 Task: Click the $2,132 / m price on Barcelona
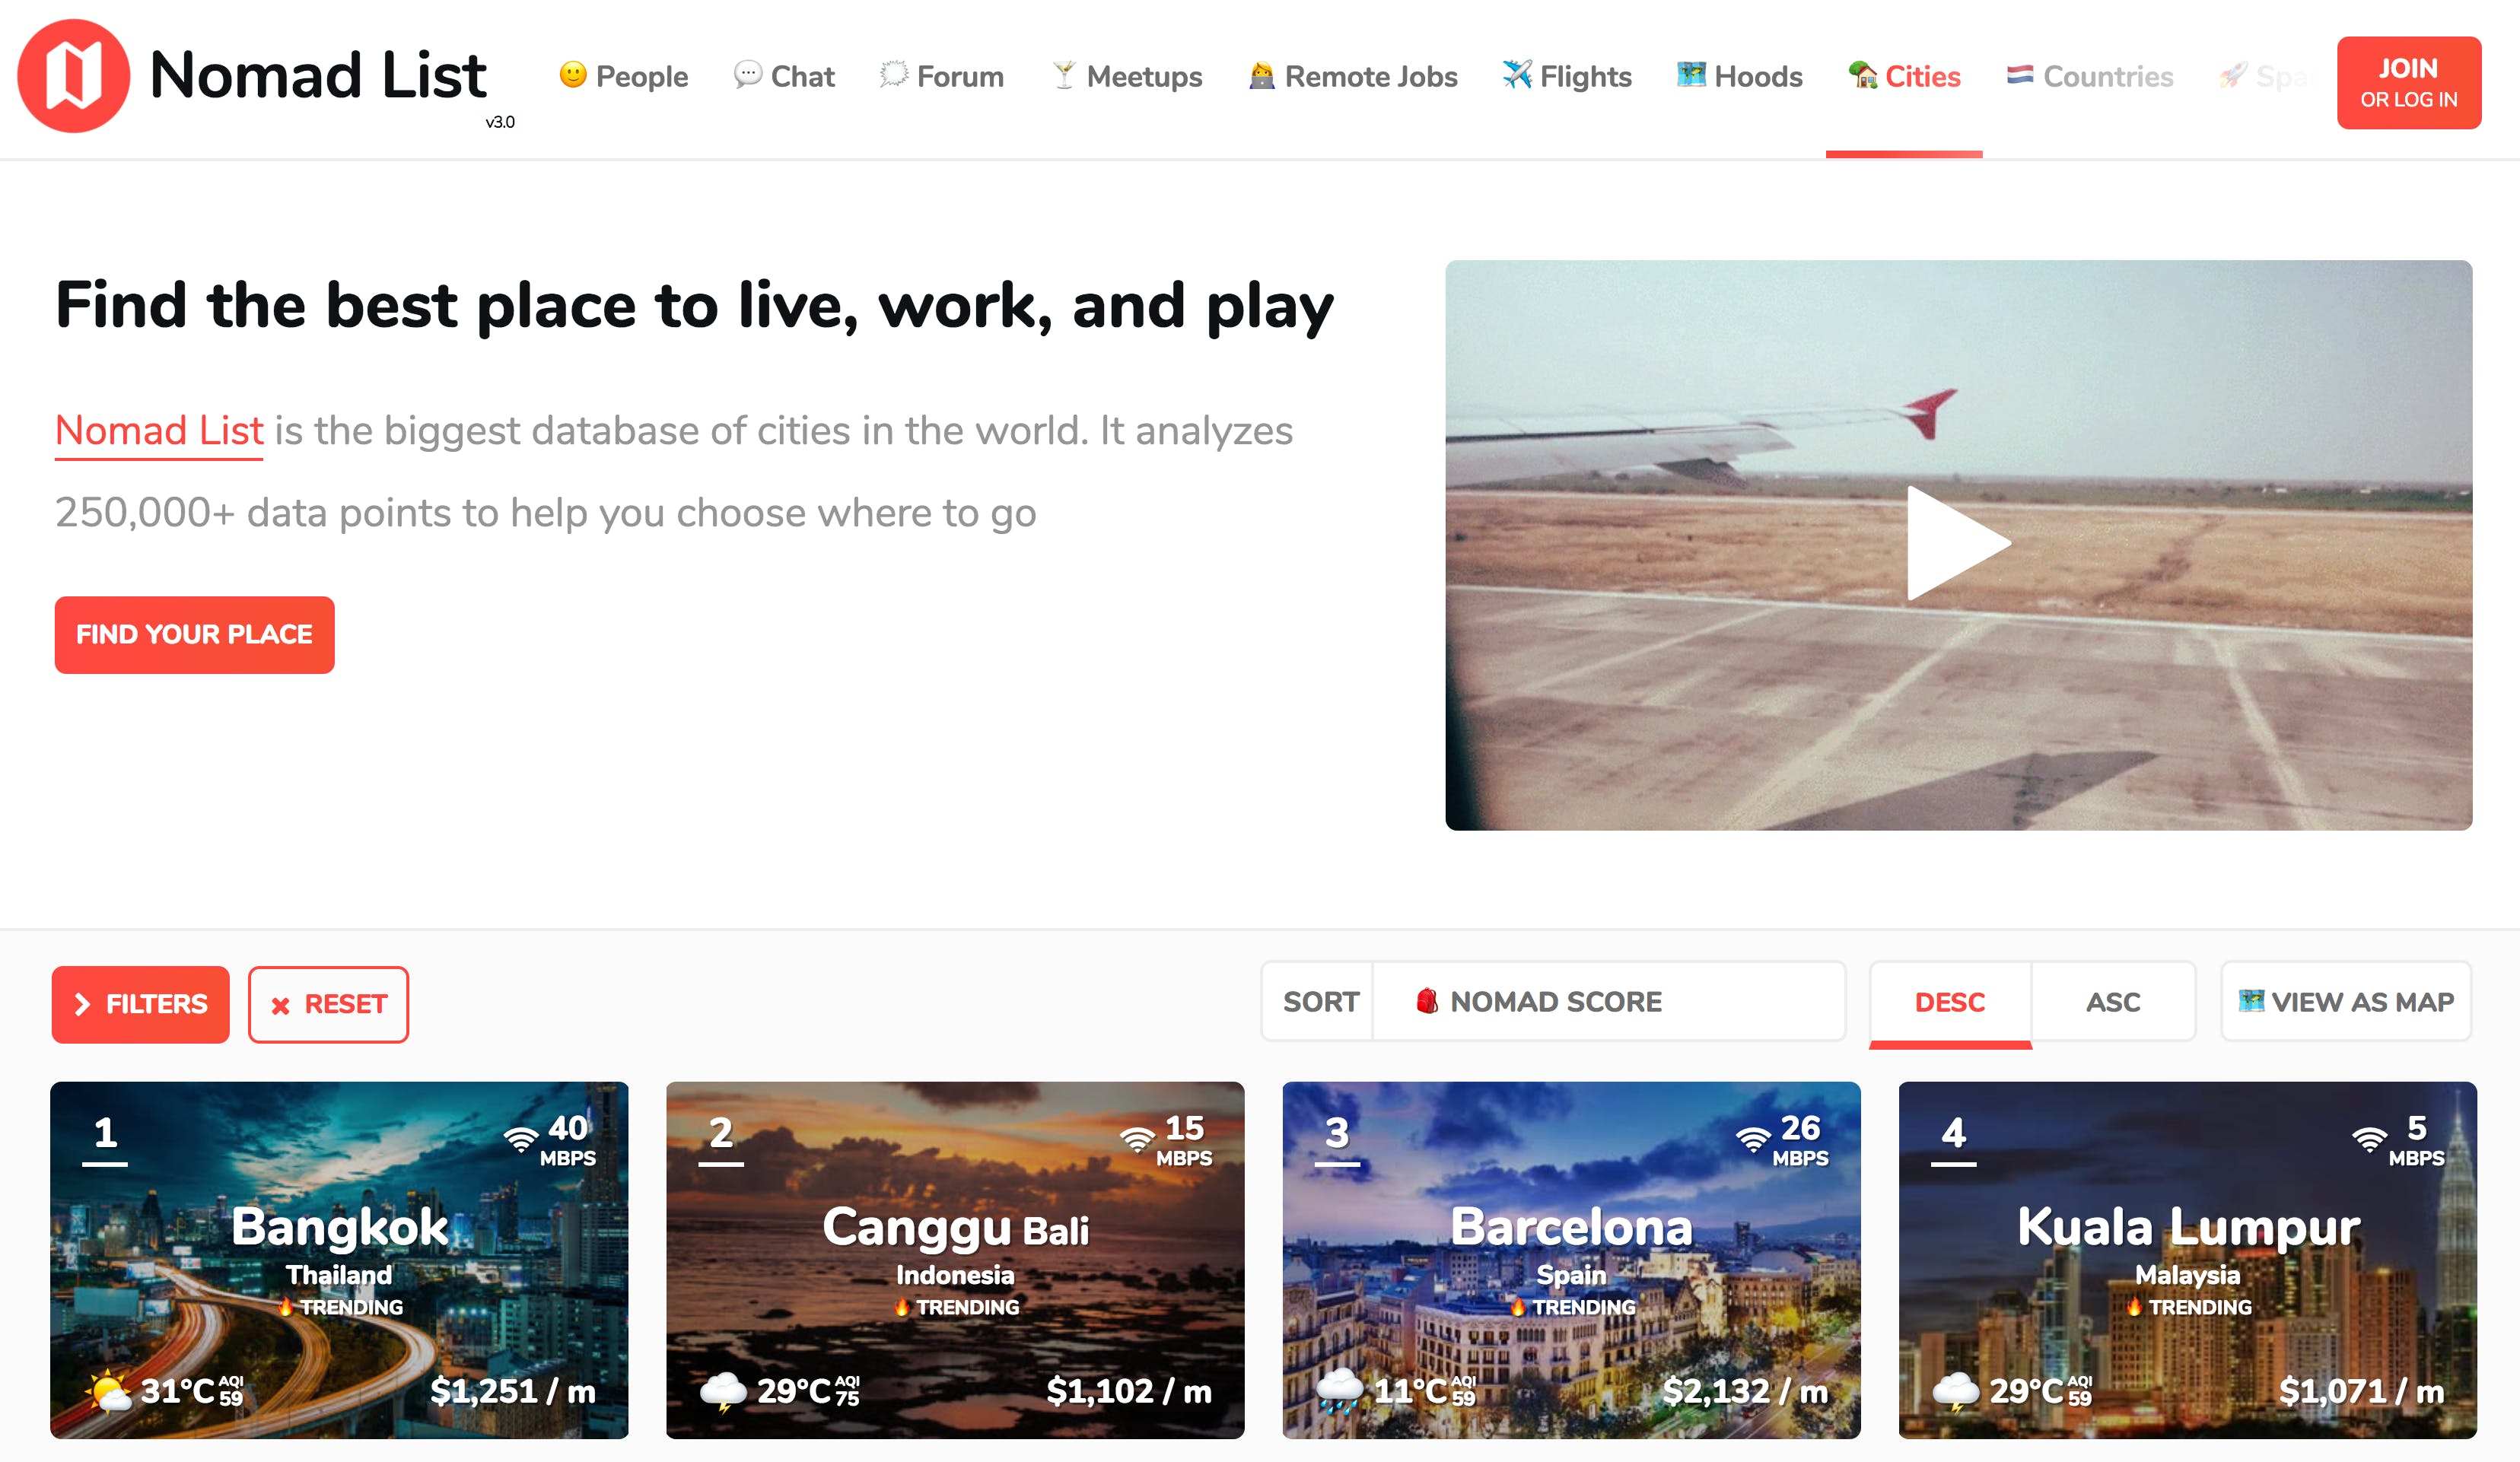click(1745, 1391)
